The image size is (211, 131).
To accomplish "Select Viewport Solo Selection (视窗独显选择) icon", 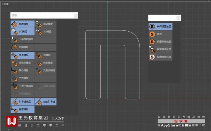I will coord(152,57).
